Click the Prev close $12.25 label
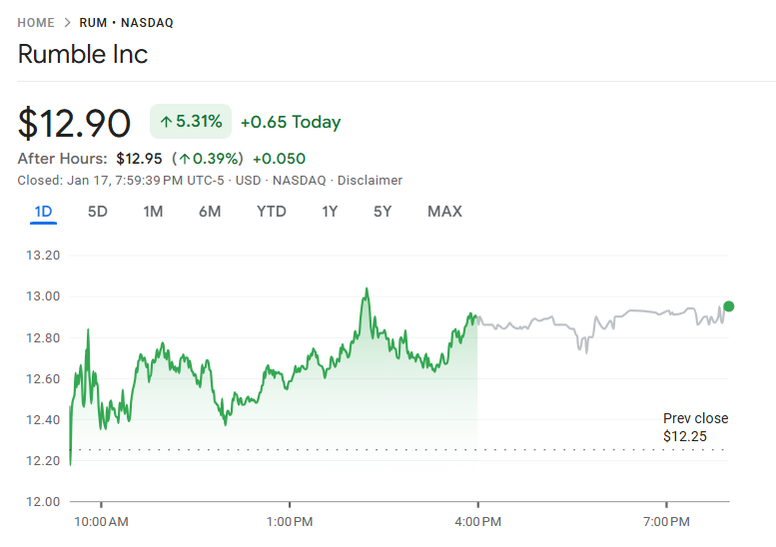This screenshot has width=776, height=547. point(695,427)
